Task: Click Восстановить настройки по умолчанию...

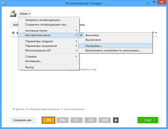Action: pyautogui.click(x=115, y=50)
